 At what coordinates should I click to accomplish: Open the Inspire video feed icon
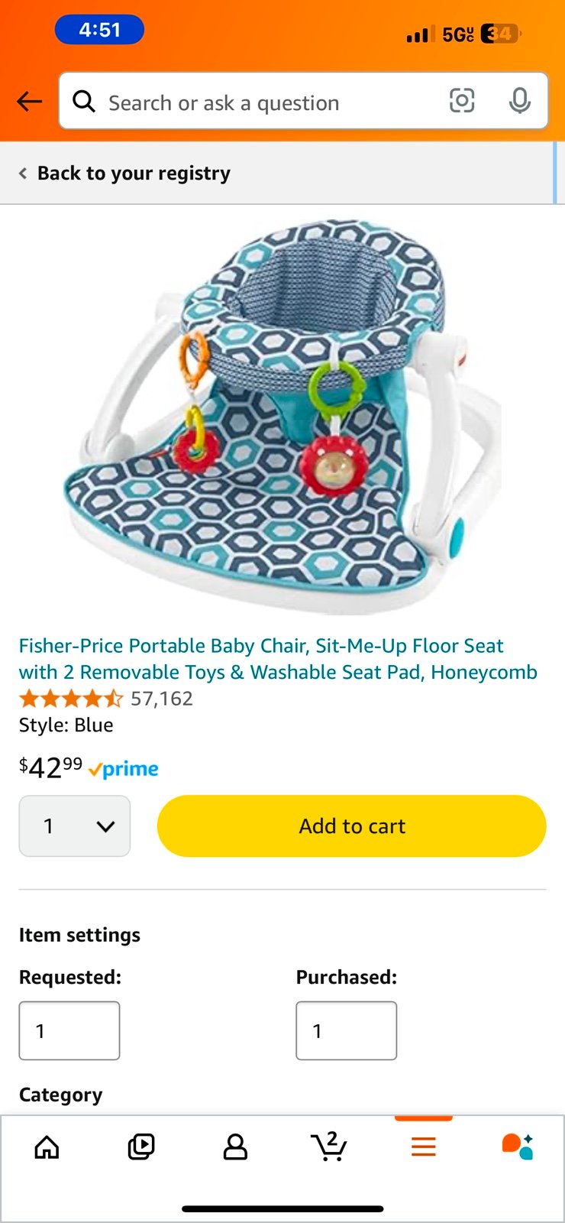pyautogui.click(x=141, y=1147)
